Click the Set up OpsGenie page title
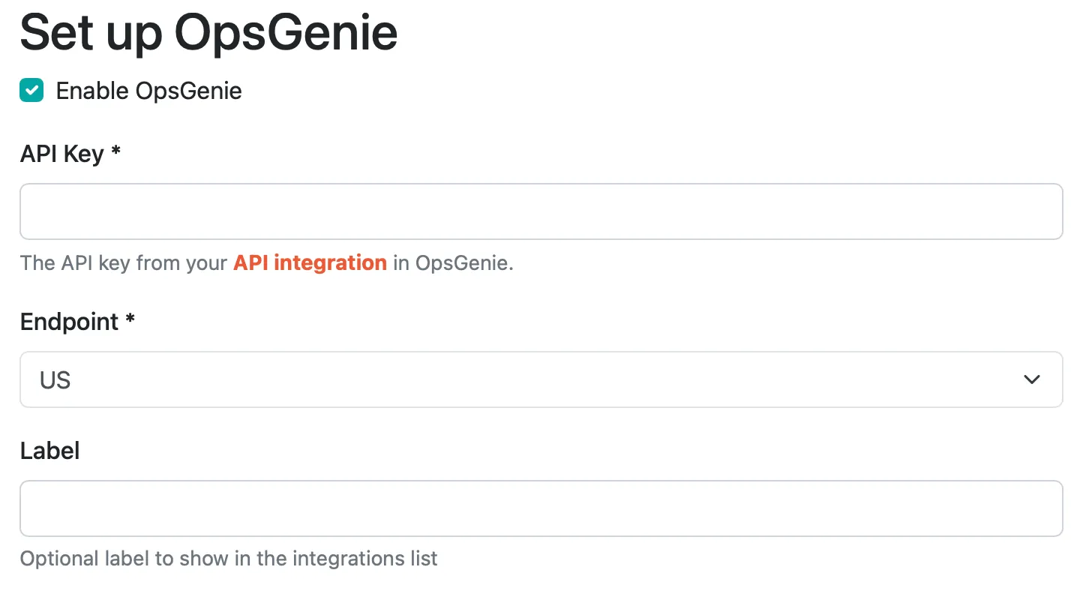 tap(208, 32)
